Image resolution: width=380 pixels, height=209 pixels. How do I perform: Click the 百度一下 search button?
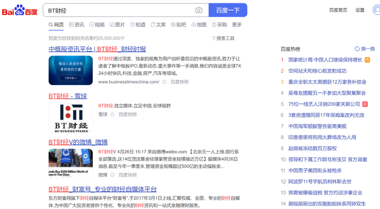[228, 10]
